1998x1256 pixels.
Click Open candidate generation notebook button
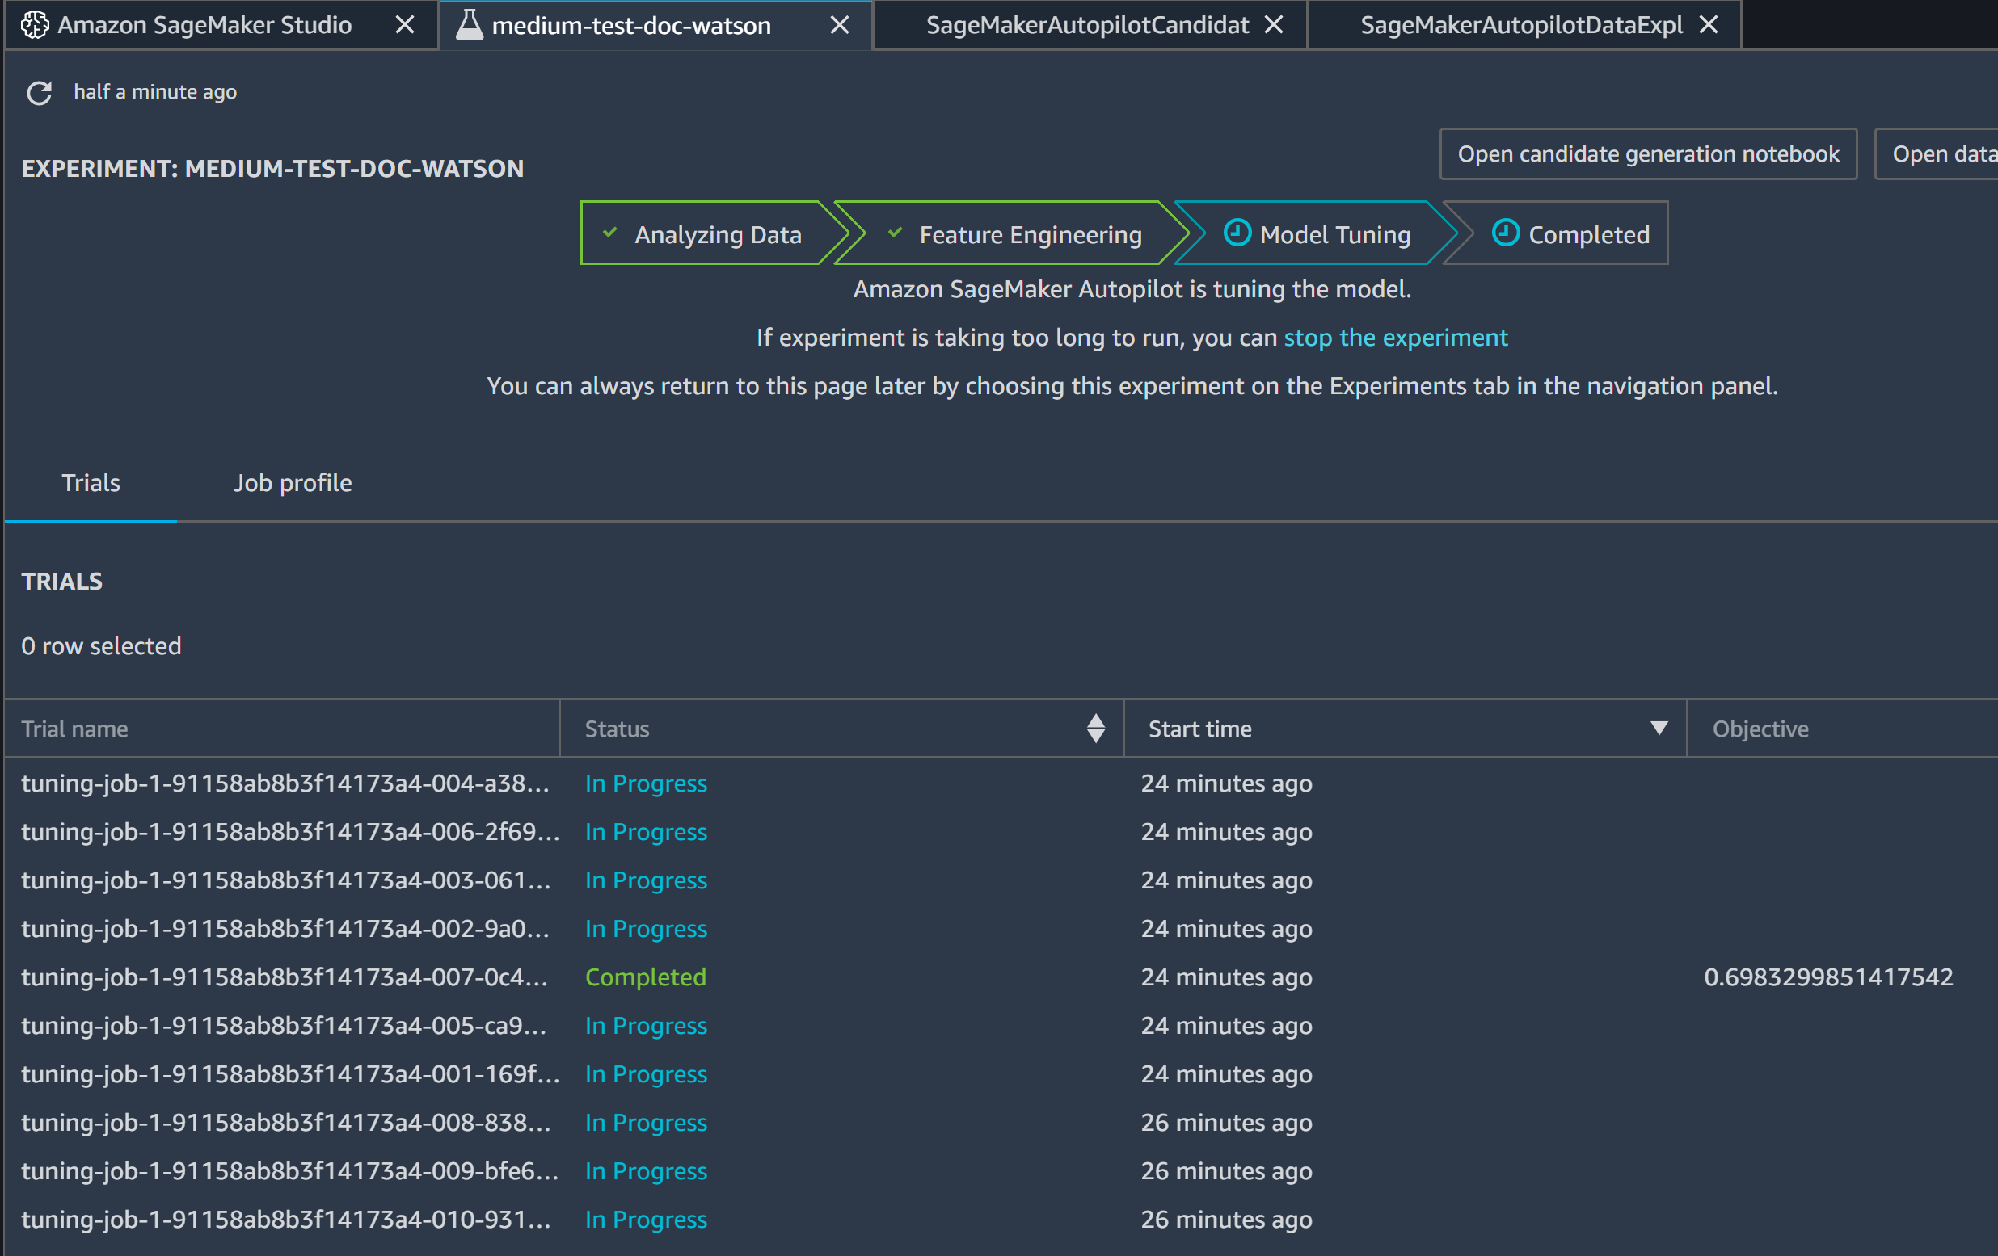tap(1648, 154)
